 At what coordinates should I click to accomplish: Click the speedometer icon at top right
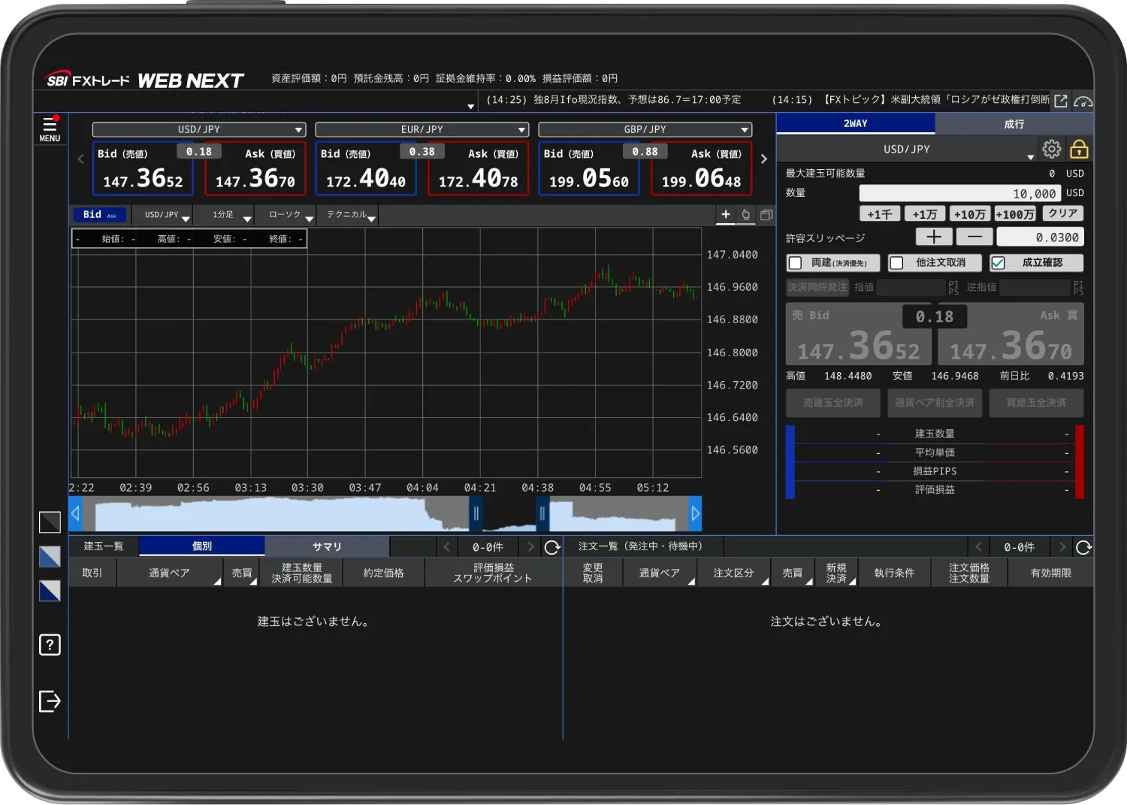click(x=1083, y=101)
